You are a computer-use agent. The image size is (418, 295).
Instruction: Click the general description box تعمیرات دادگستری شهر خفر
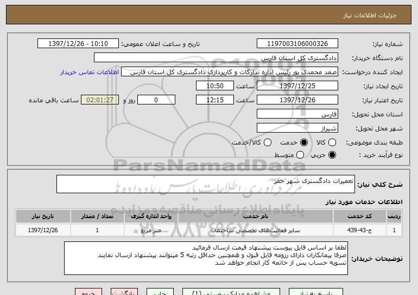[206, 184]
